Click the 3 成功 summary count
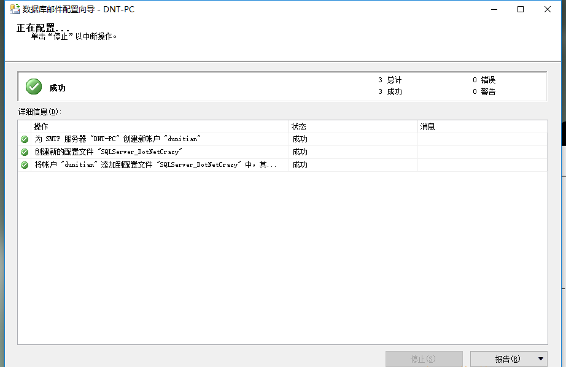This screenshot has width=566, height=367. tap(390, 91)
